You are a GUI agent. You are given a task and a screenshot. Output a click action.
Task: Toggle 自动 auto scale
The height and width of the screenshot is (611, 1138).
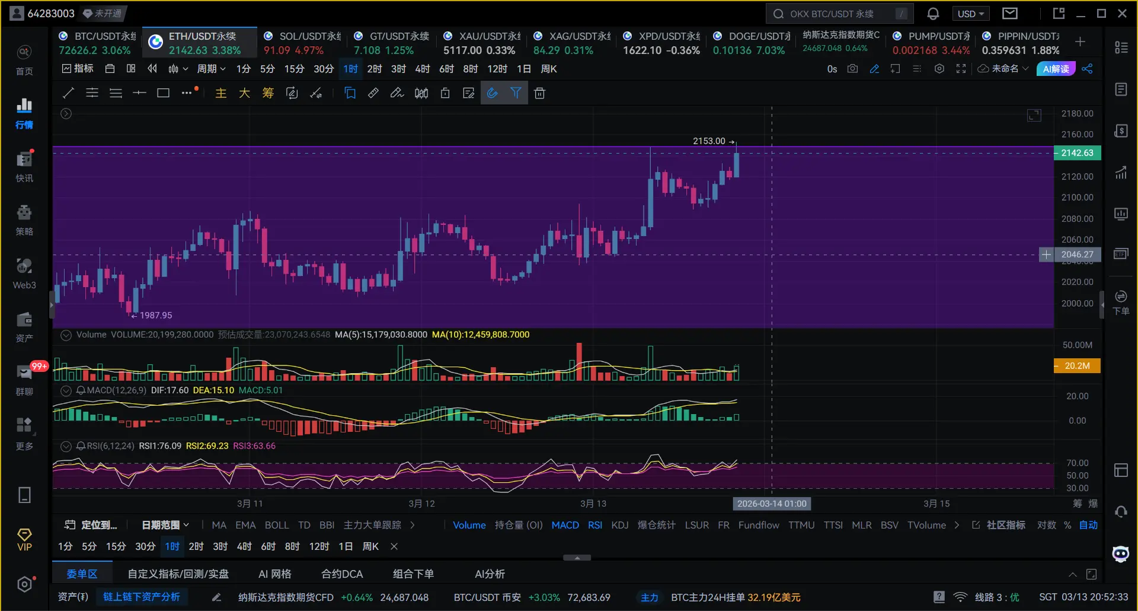1088,525
